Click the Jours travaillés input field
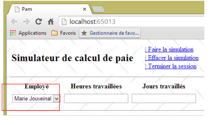 [x=164, y=98]
